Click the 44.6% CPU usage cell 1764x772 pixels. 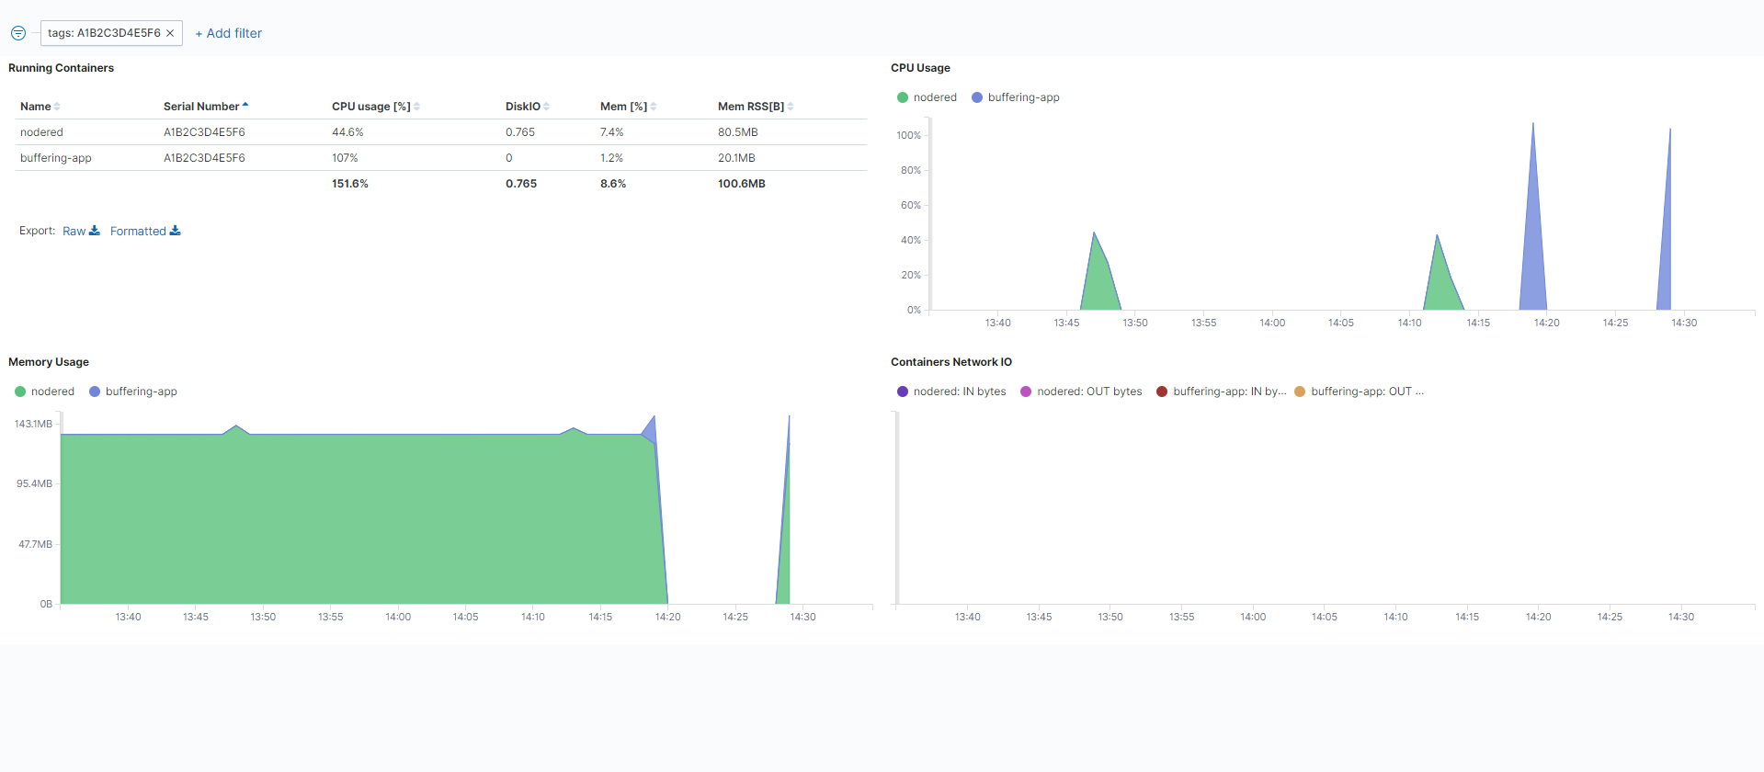(x=347, y=132)
